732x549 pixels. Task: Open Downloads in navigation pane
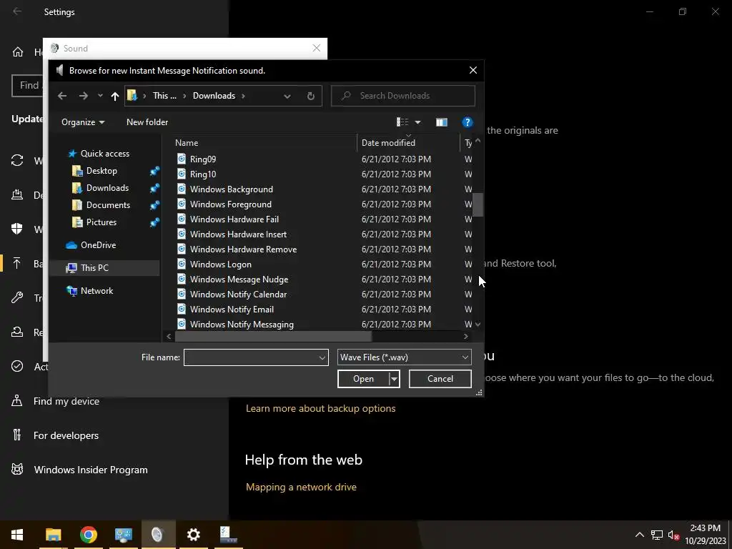(107, 188)
